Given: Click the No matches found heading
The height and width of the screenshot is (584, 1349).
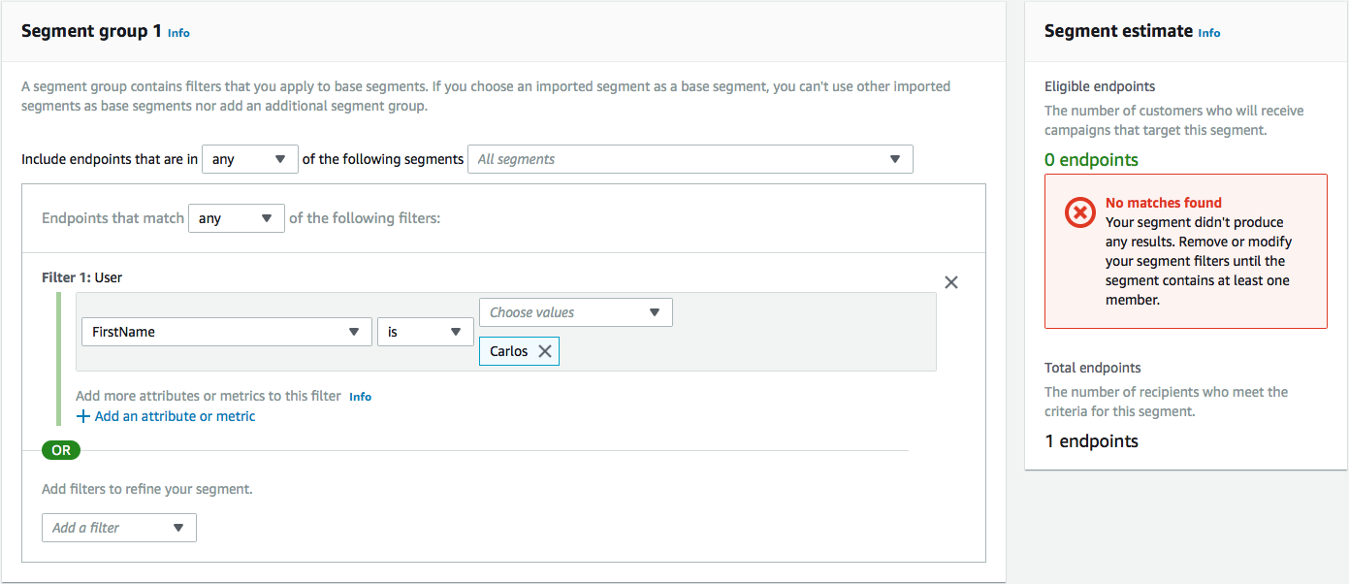Looking at the screenshot, I should (x=1163, y=203).
